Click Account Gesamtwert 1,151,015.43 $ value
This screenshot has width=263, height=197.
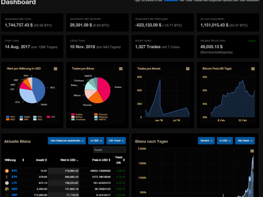[214, 25]
